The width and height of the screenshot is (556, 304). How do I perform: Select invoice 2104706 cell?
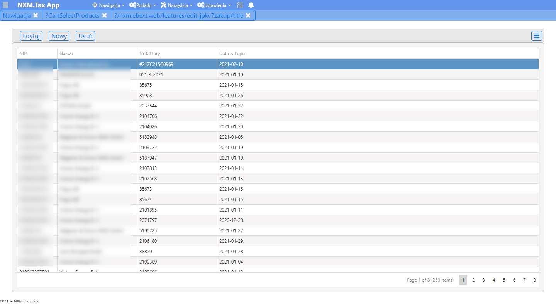[177, 116]
